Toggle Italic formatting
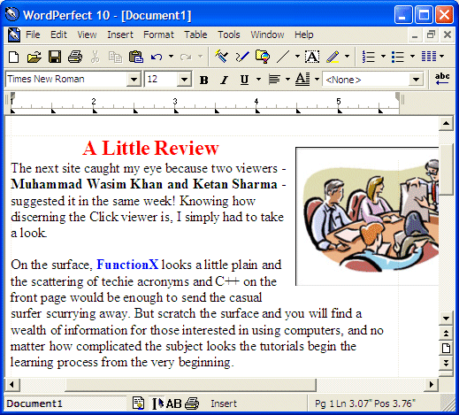Image resolution: width=459 pixels, height=415 pixels. pos(225,80)
